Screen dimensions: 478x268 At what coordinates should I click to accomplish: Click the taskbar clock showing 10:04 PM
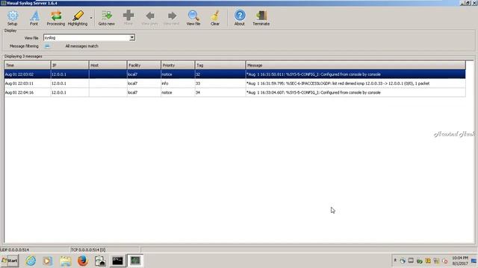(460, 261)
